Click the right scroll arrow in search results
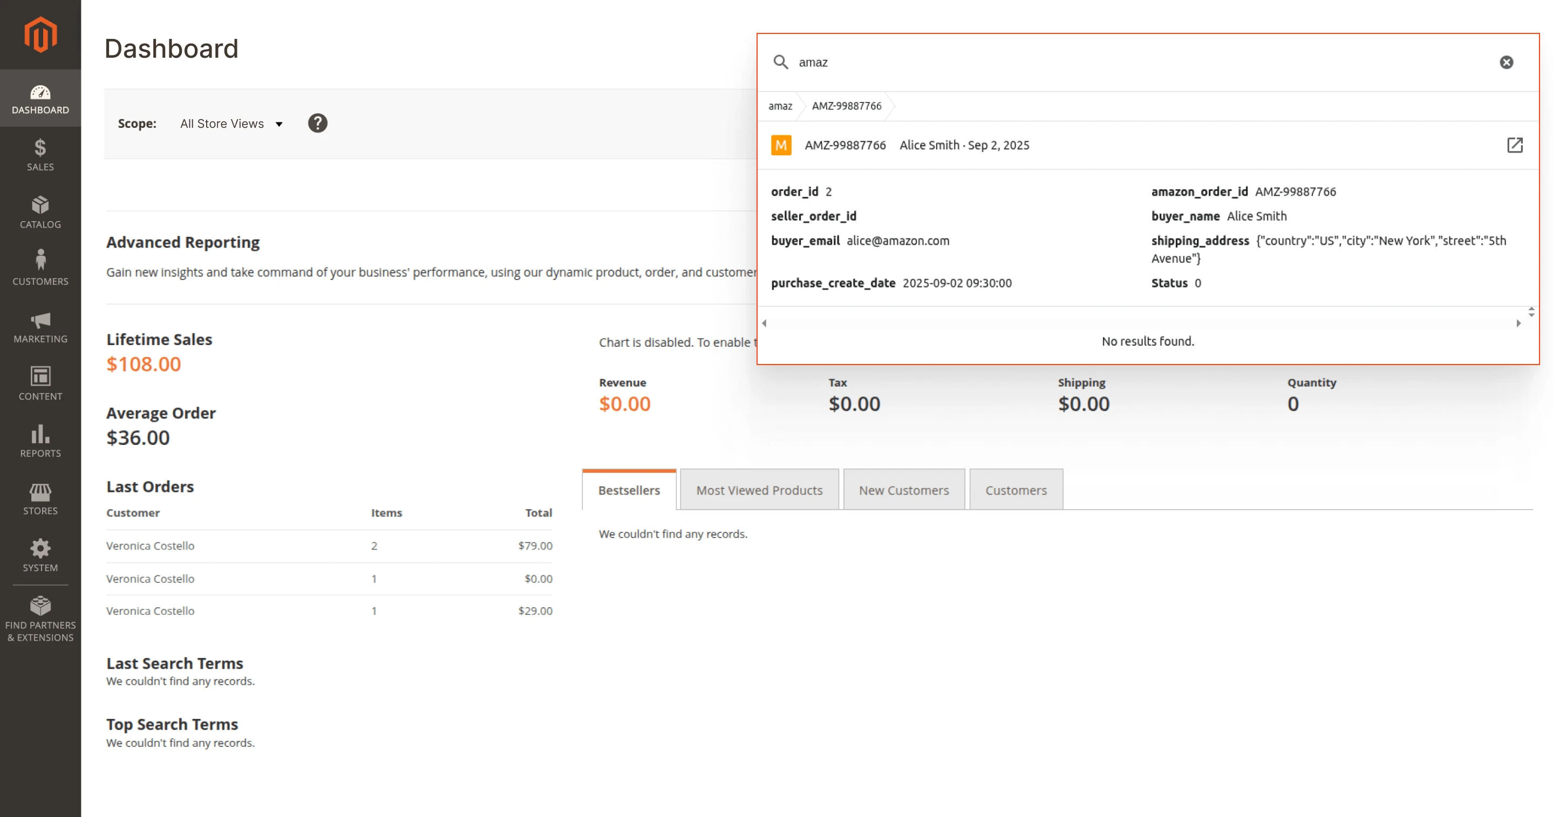Image resolution: width=1553 pixels, height=817 pixels. click(1518, 323)
